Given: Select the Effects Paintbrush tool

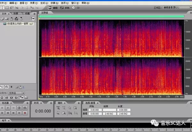Looking at the screenshot, I should (x=16, y=8).
